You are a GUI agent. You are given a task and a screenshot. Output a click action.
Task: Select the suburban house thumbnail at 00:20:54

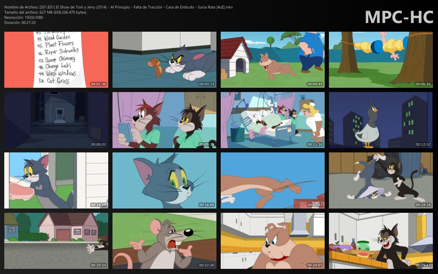point(56,240)
